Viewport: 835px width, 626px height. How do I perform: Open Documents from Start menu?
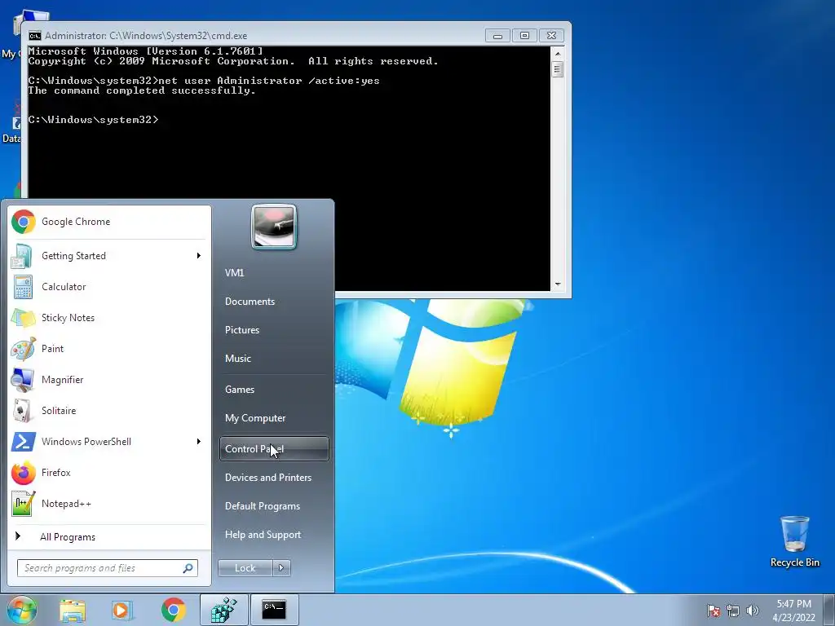[274, 302]
